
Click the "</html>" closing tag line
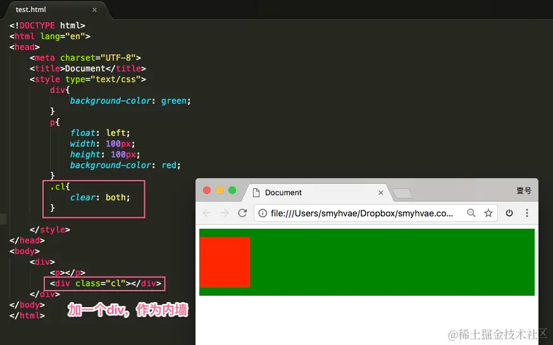tap(27, 315)
